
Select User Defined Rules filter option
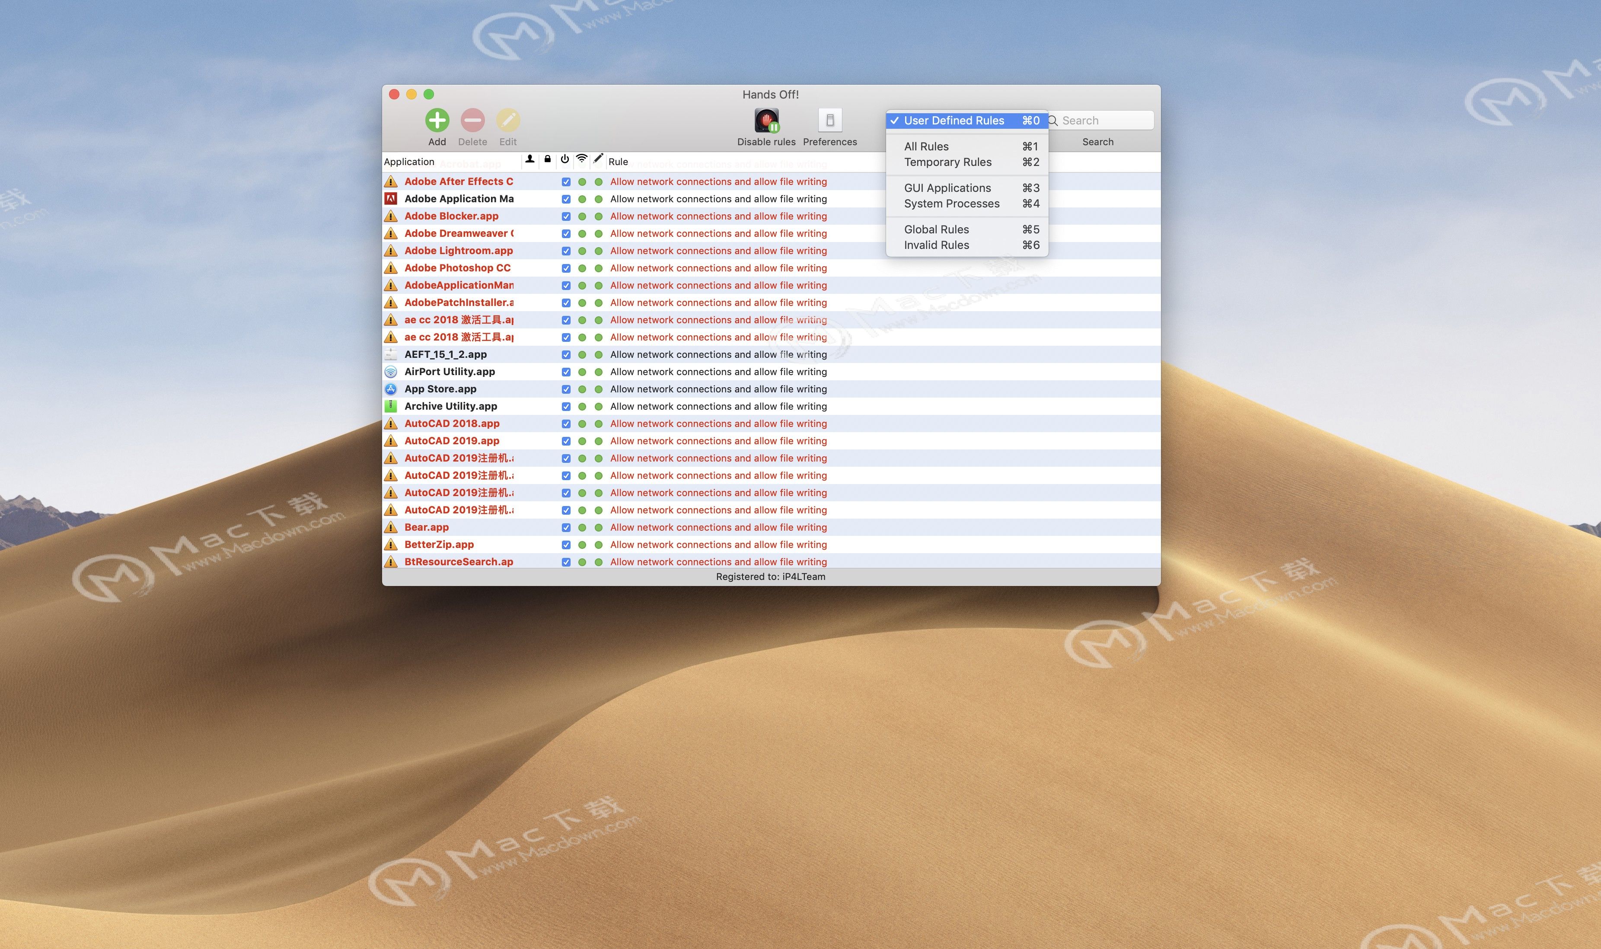(966, 120)
